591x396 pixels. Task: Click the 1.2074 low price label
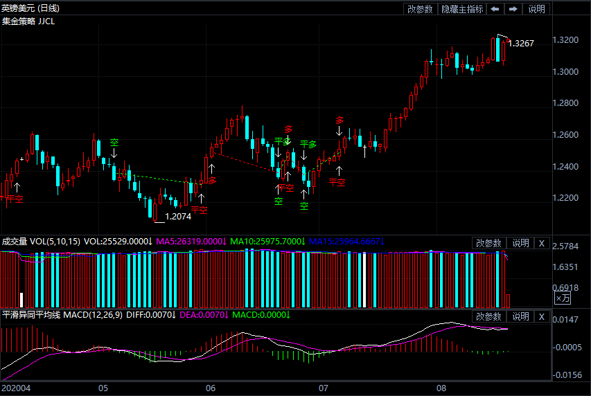pos(178,217)
